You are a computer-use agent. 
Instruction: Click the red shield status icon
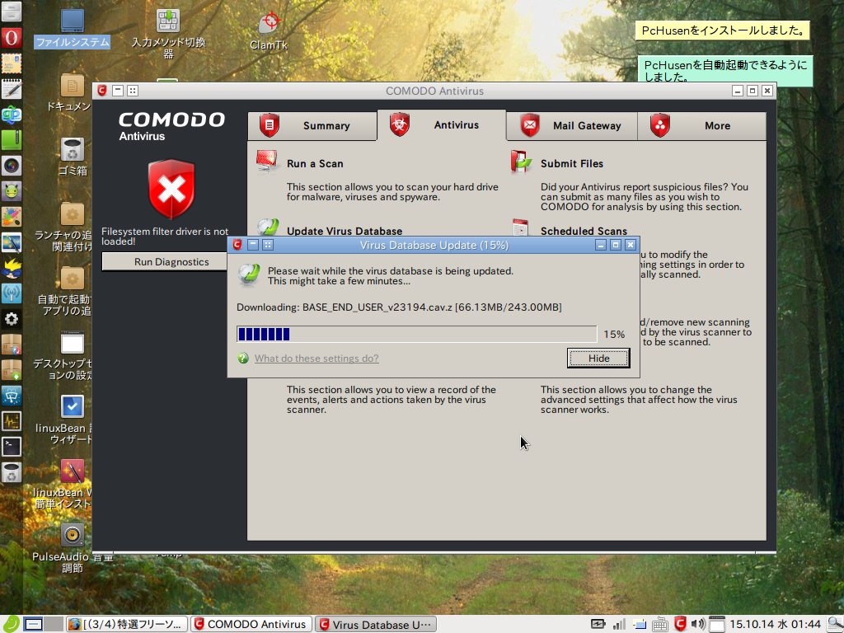tap(171, 190)
